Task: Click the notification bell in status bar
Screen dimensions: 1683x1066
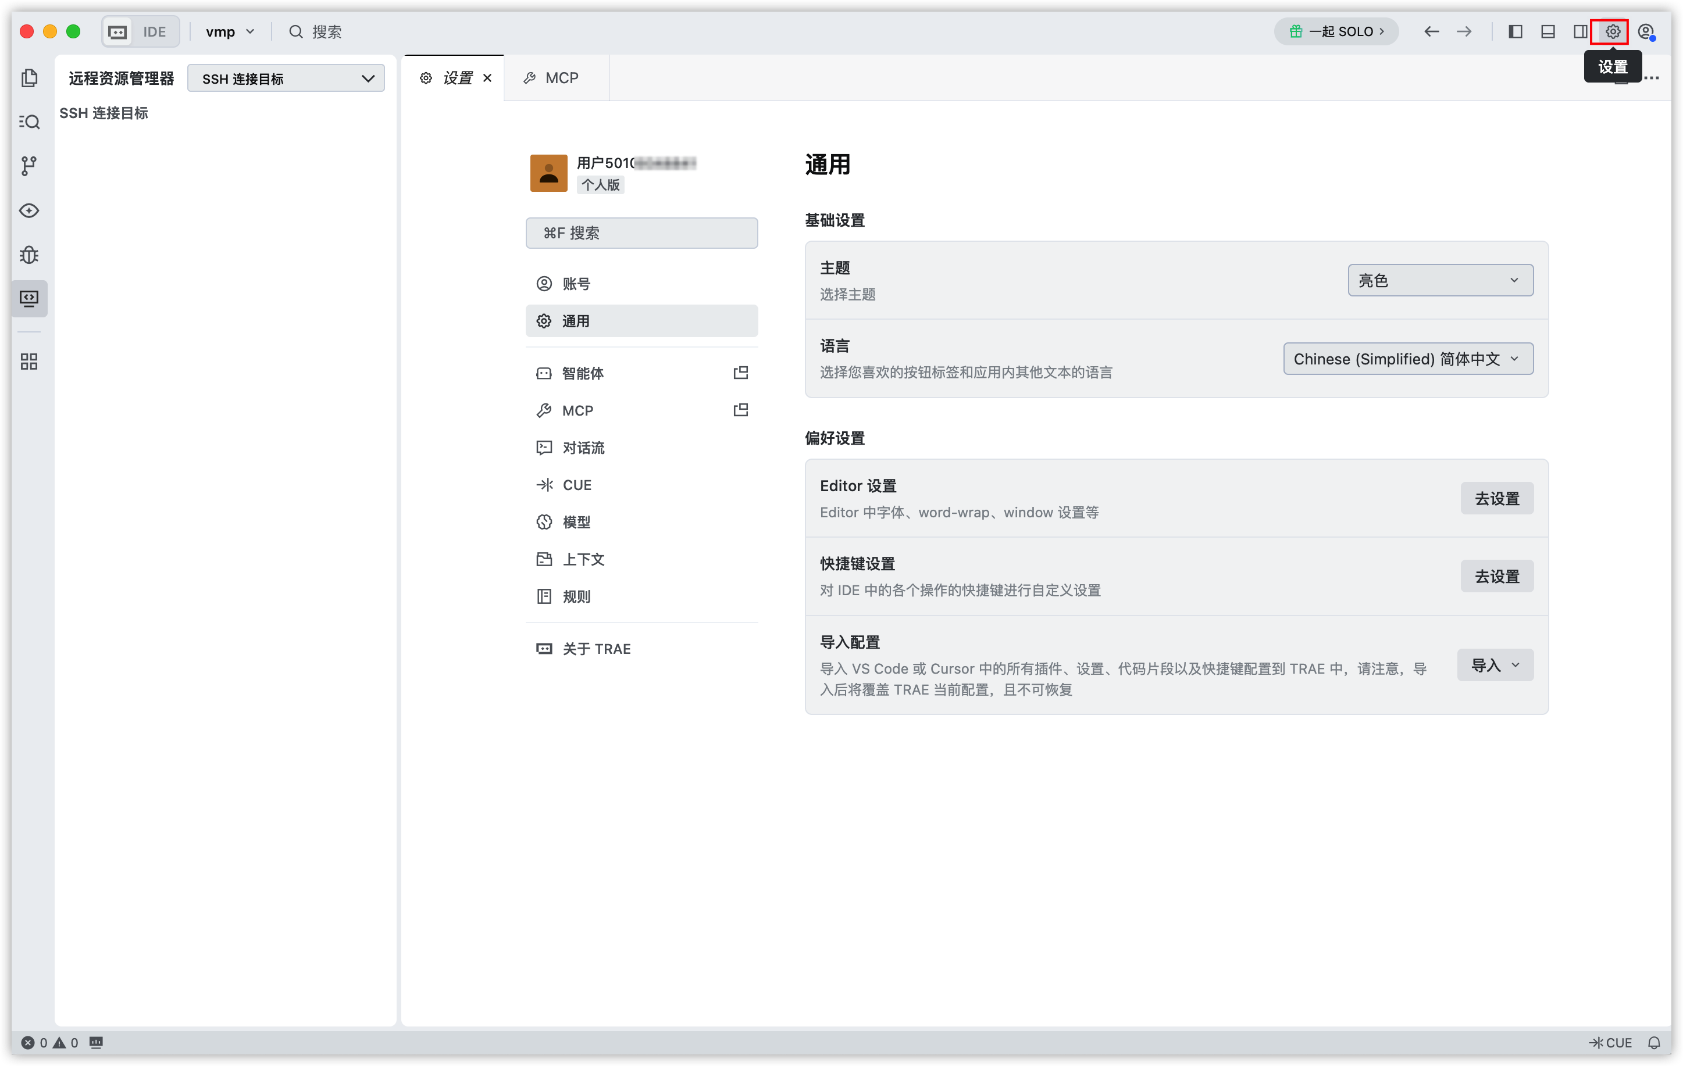Action: pos(1654,1042)
